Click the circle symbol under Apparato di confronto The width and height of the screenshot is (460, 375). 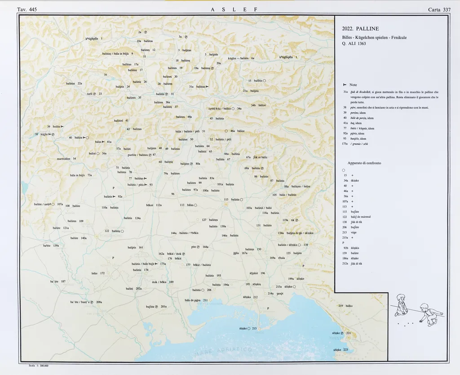(344, 170)
